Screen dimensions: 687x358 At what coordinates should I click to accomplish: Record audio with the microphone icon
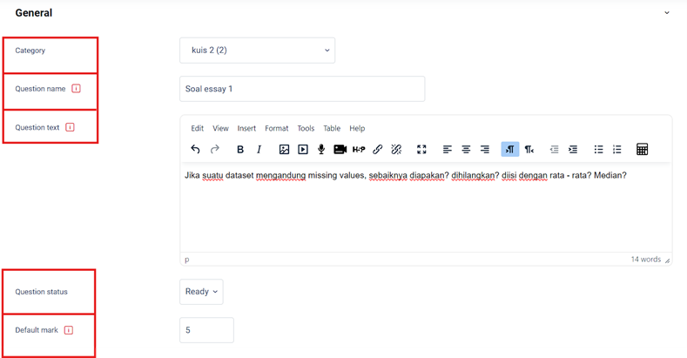click(321, 150)
